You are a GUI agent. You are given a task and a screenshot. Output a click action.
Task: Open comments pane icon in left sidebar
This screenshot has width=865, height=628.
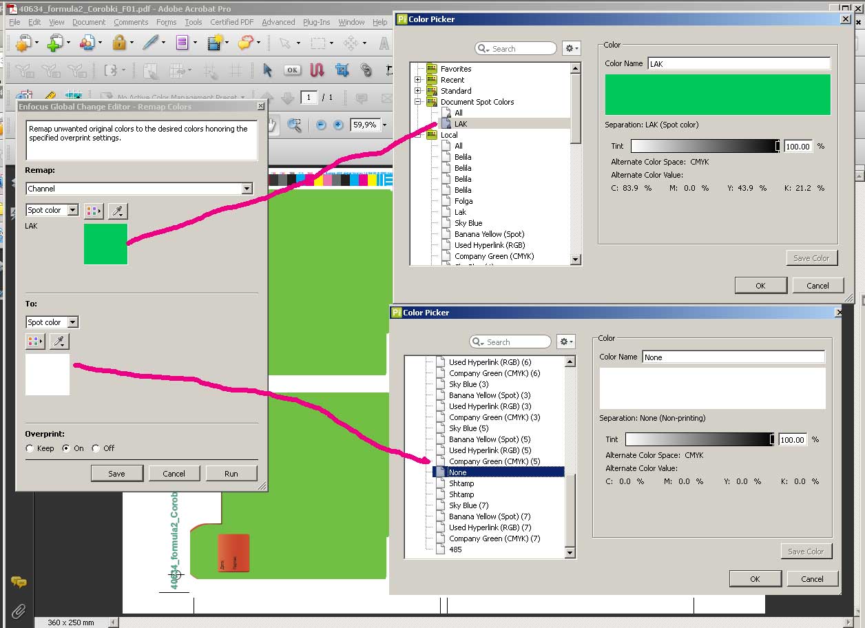(19, 583)
